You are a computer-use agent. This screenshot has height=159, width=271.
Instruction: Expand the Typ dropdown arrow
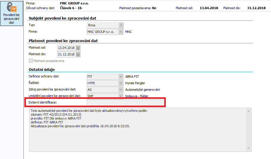121,25
